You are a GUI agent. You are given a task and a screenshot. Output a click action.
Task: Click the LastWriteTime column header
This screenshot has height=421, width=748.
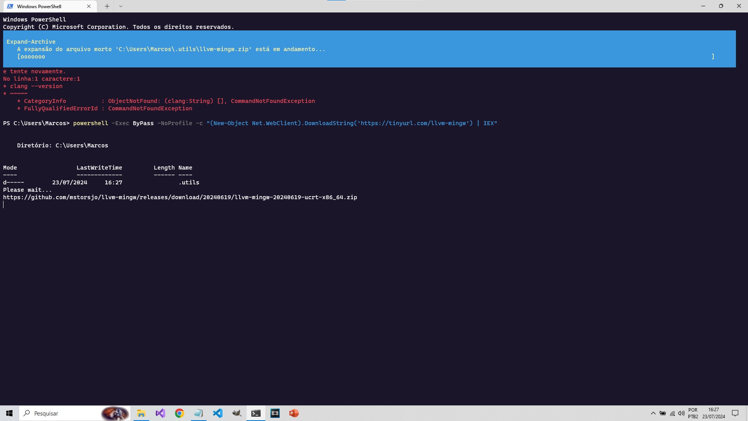[99, 168]
